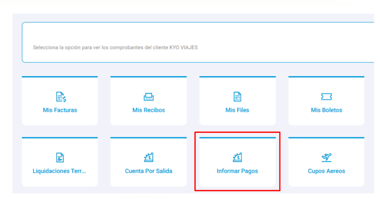Select the Mis Files text label
This screenshot has width=380, height=199.
point(237,110)
